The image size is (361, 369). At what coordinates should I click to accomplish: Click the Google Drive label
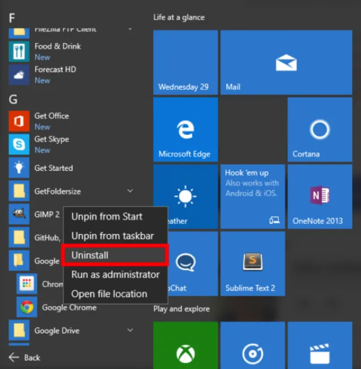pyautogui.click(x=57, y=331)
